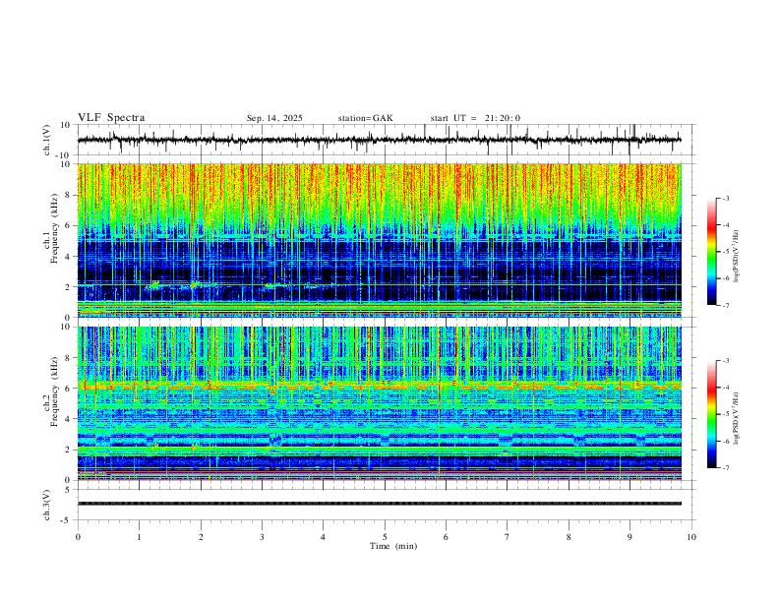Click time axis tick label '3'
779x602 pixels.
262,537
